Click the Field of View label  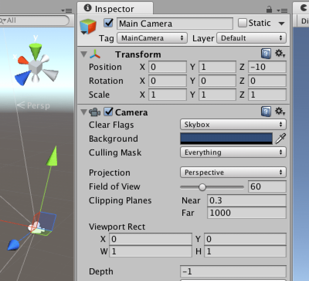point(114,186)
